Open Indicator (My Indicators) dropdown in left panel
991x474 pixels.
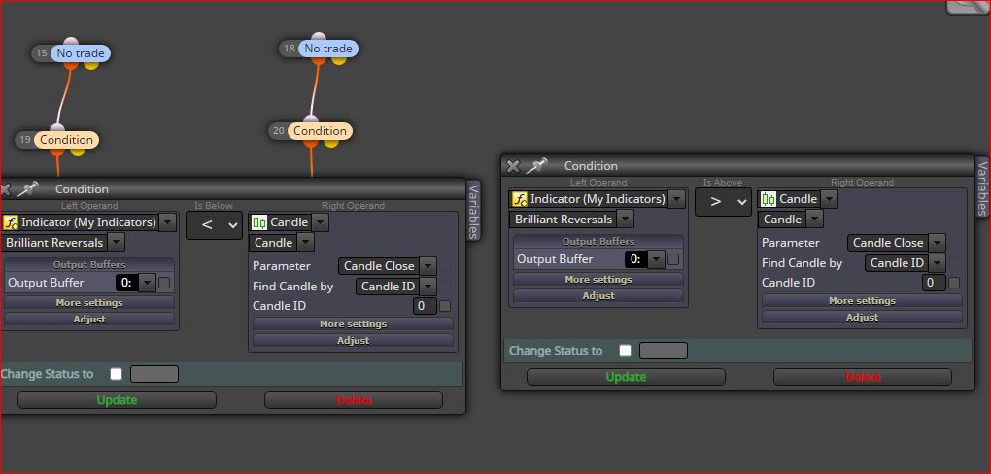[167, 222]
